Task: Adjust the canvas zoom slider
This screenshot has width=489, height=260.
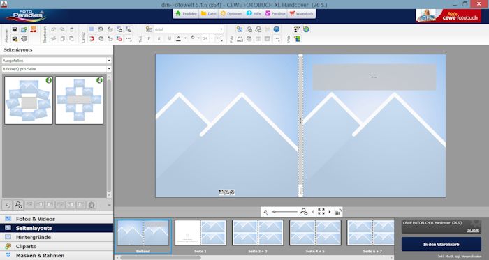Action: tap(284, 212)
